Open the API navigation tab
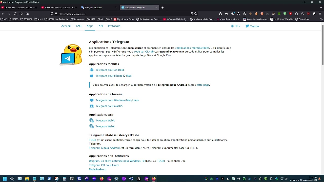 [100, 26]
